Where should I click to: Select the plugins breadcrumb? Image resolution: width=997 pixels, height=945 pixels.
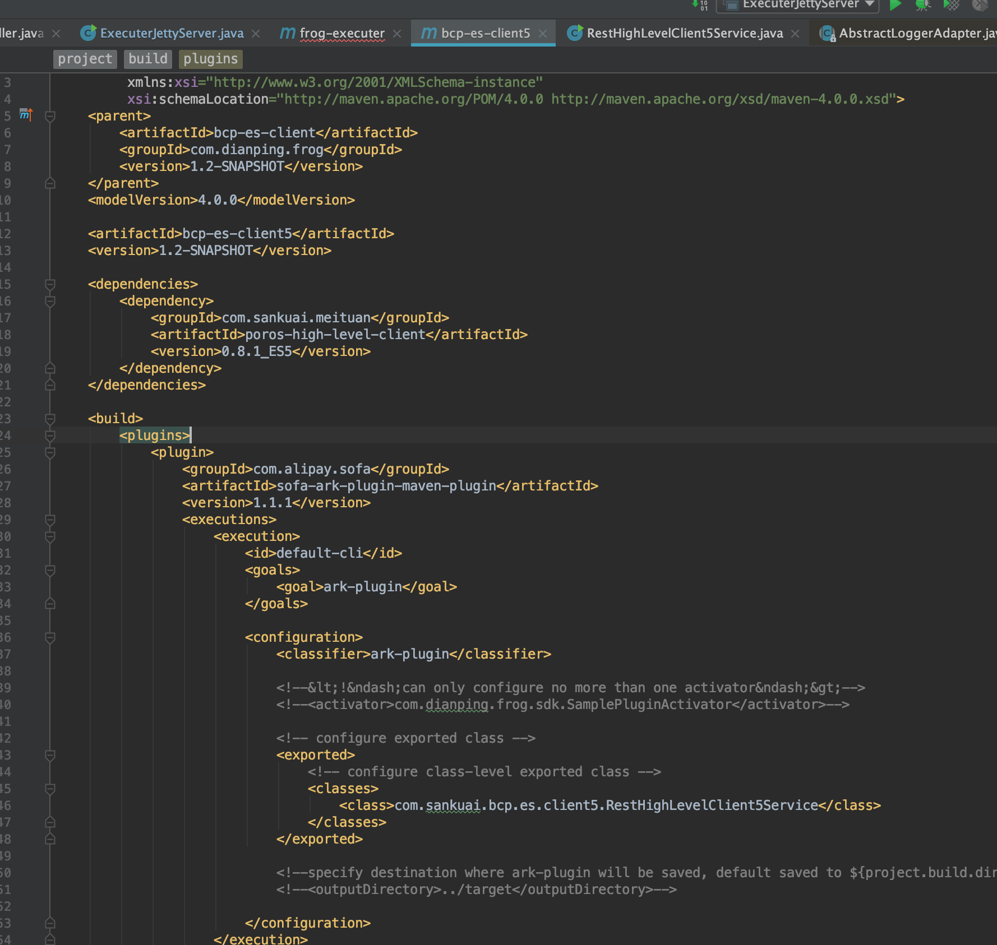coord(210,58)
